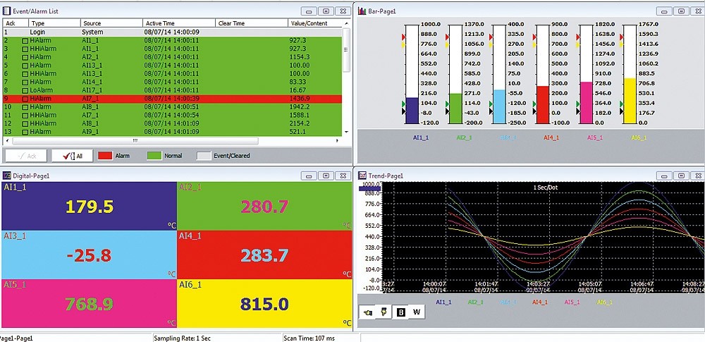Click red high-alarm marker on AI4_1 bar
Viewport: 705px width, 342px height.
tap(534, 37)
